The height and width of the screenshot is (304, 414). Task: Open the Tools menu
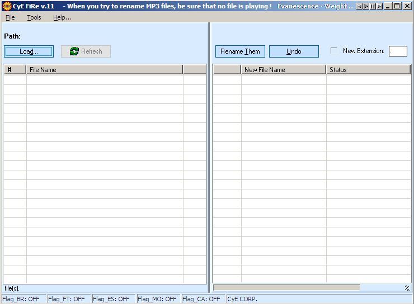(34, 17)
